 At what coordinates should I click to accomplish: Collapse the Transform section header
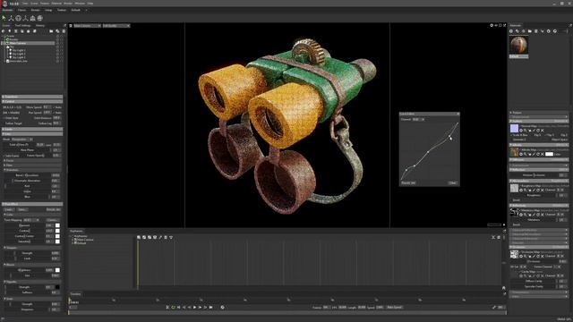[32, 97]
